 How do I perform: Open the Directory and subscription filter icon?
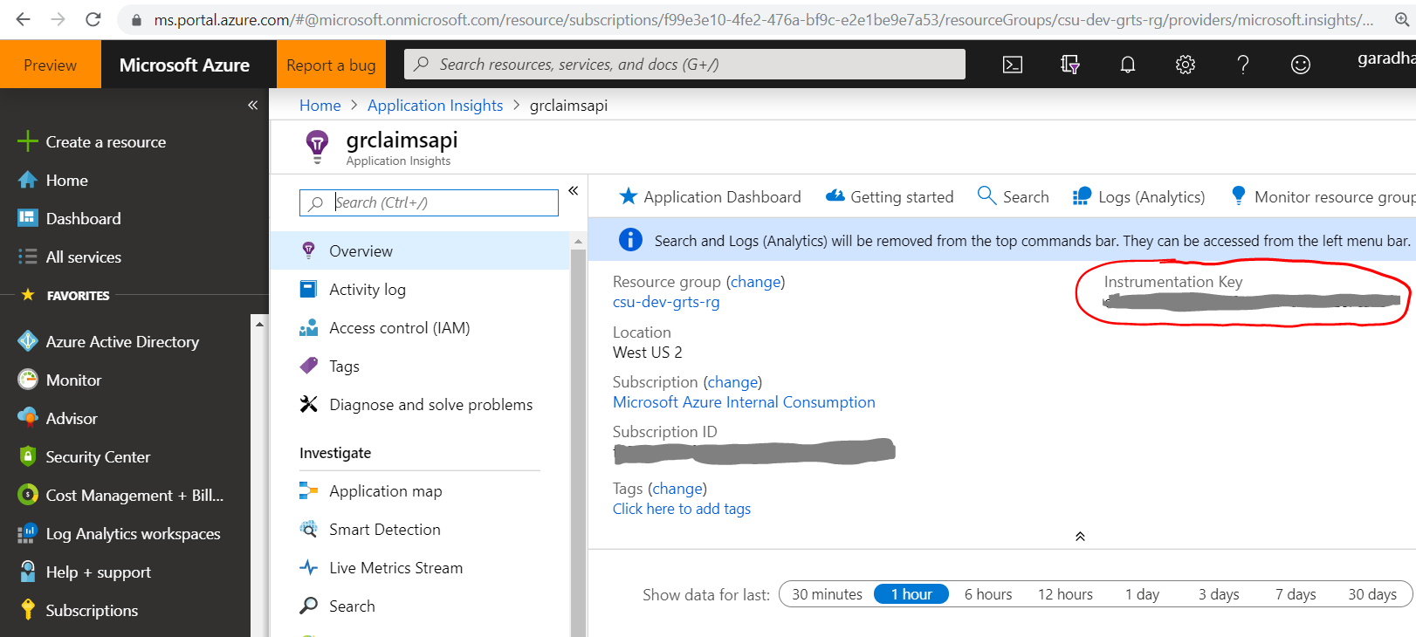click(1070, 65)
